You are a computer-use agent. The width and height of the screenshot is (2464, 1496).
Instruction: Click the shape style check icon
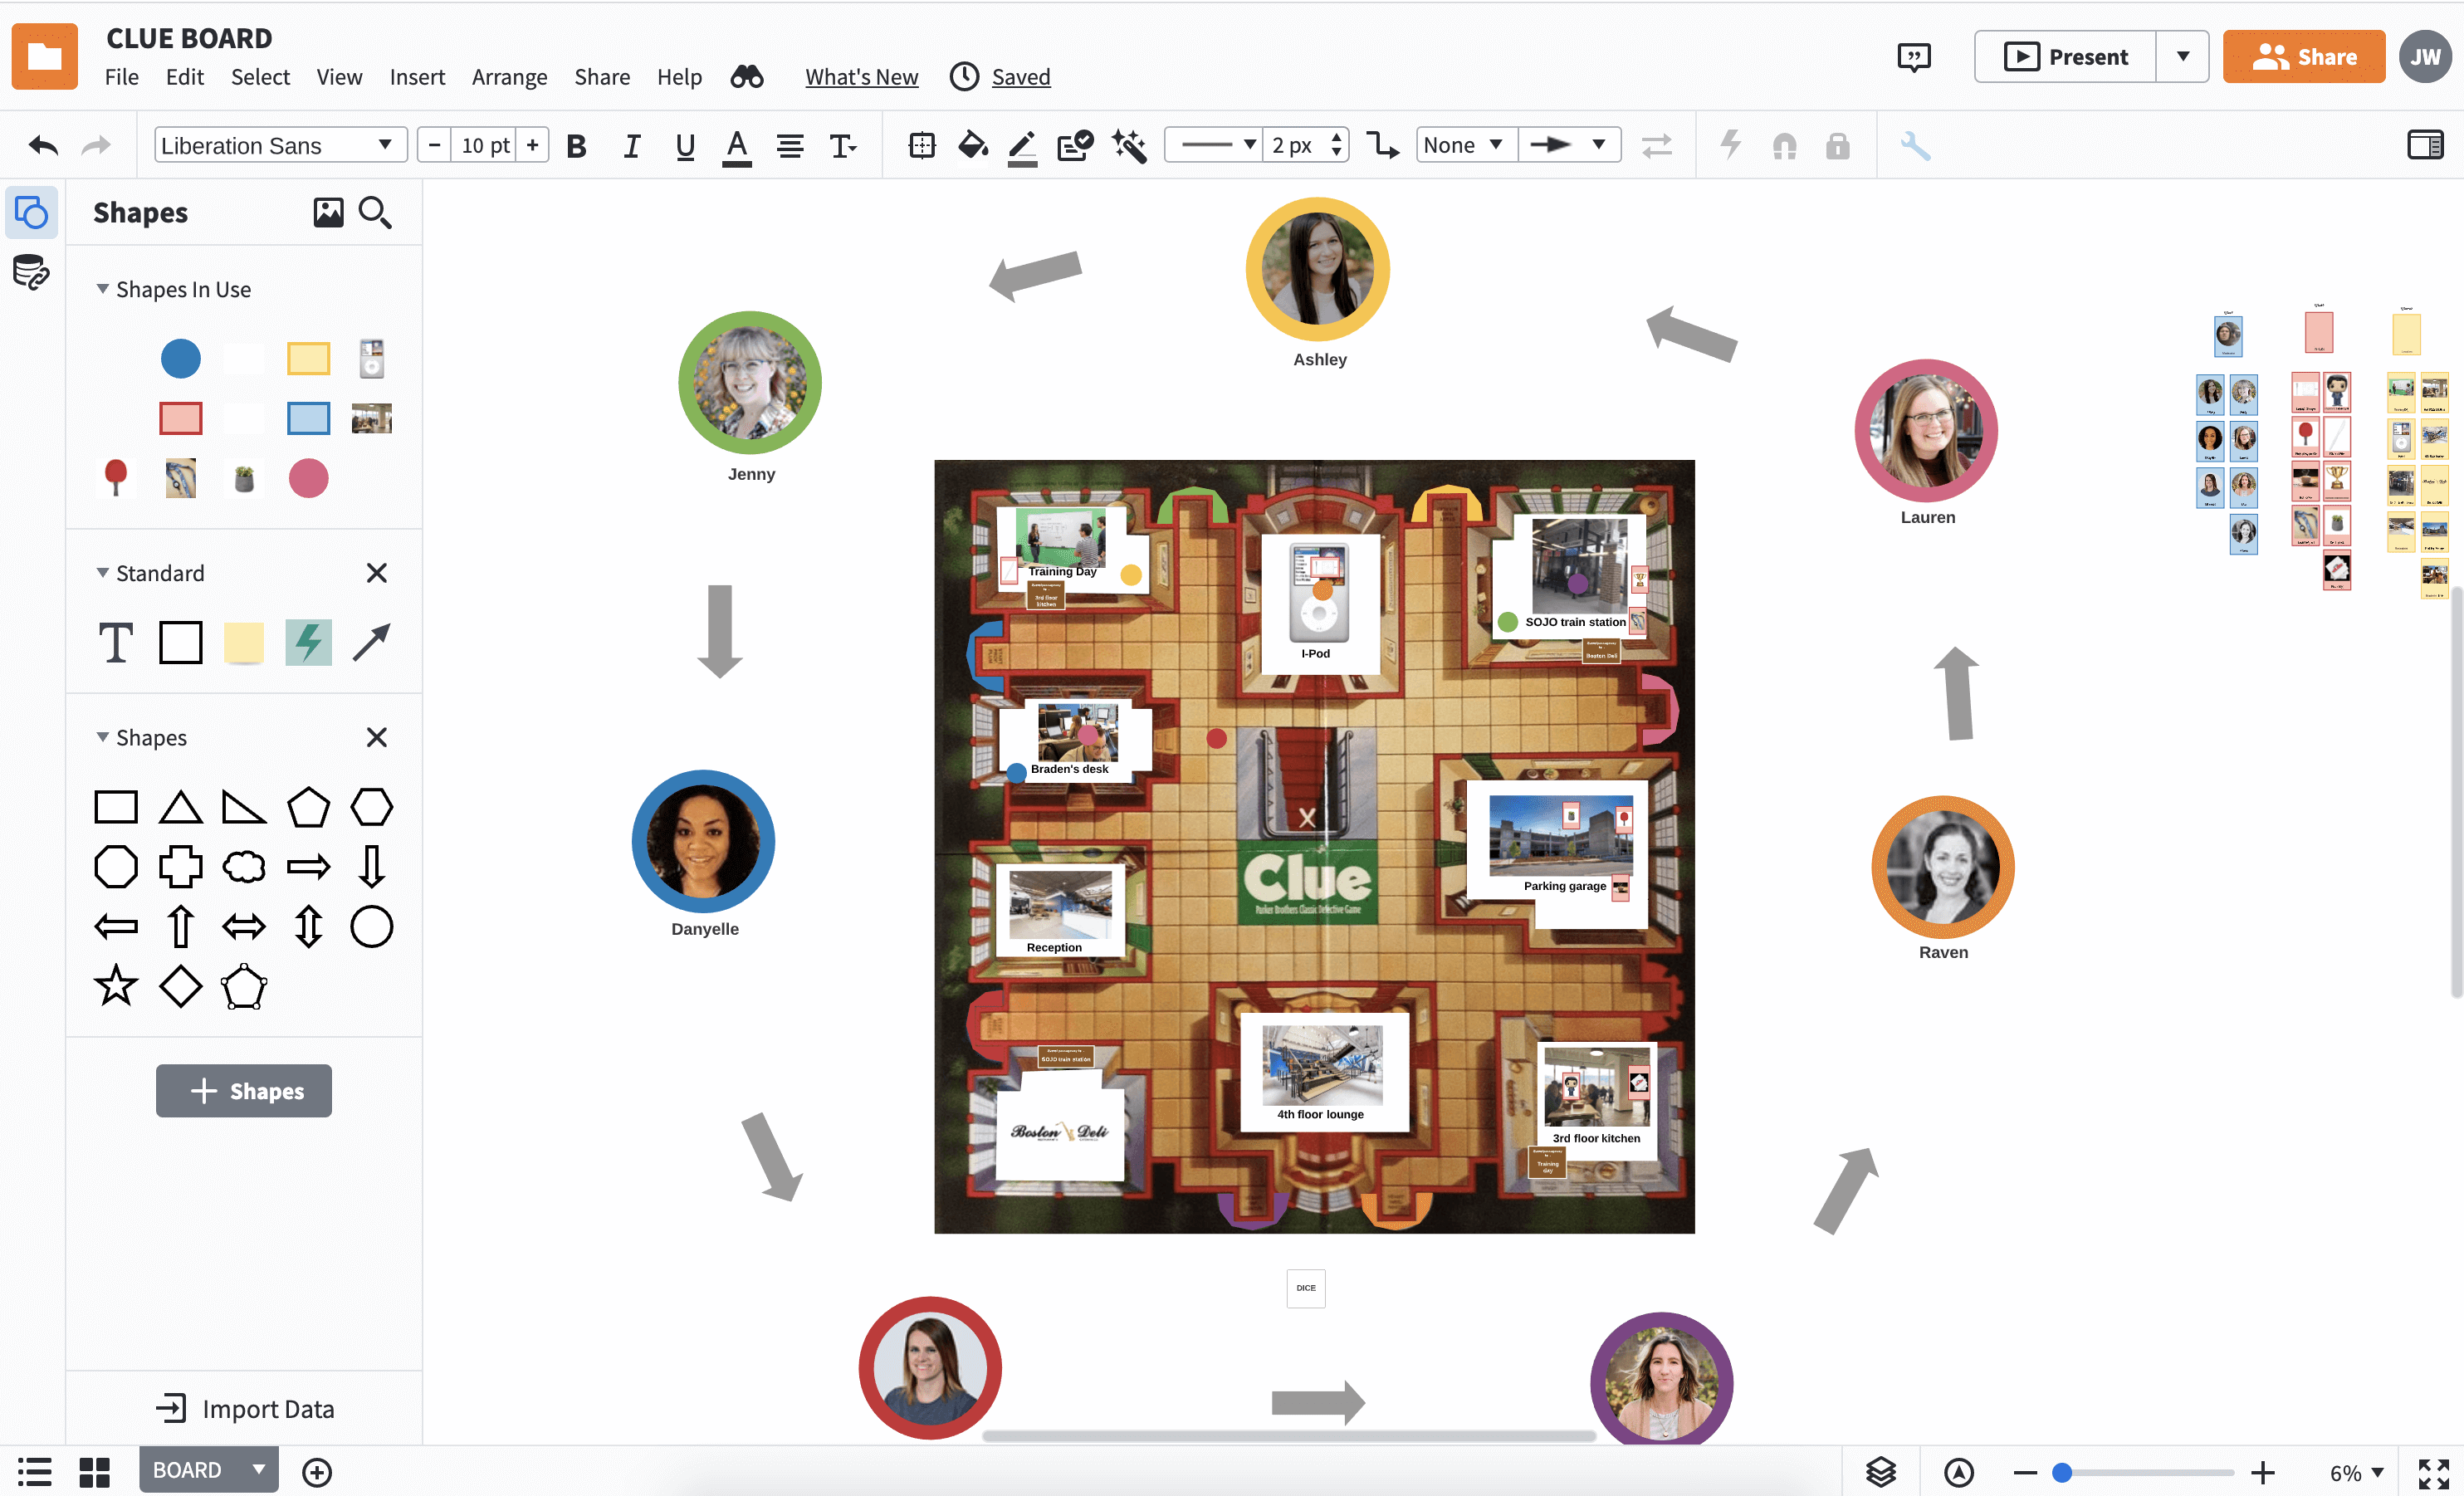1076,146
